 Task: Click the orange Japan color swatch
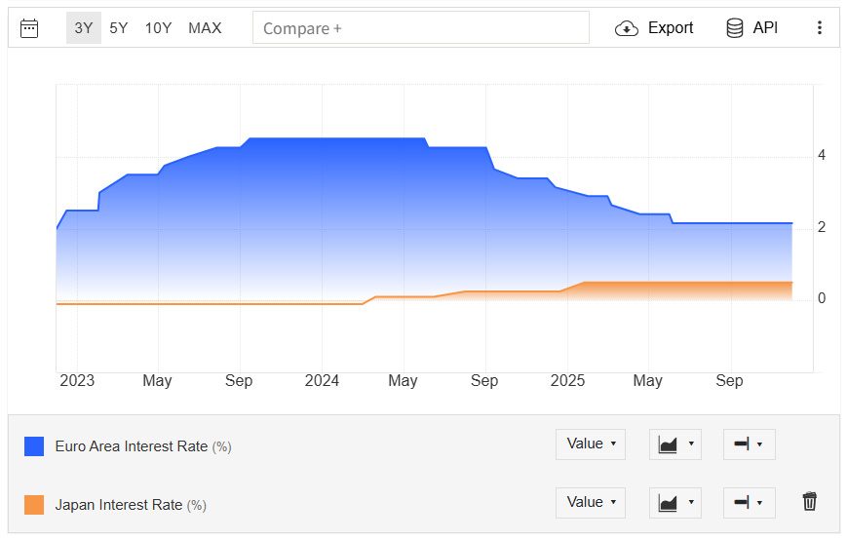click(34, 505)
